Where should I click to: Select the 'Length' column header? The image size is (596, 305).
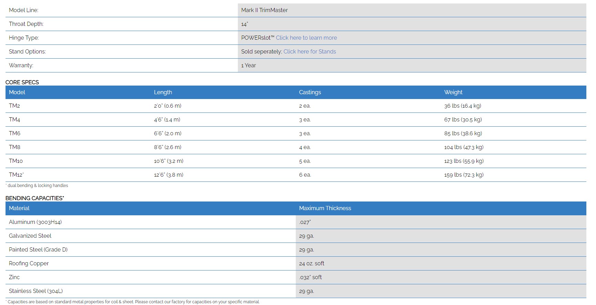[163, 92]
